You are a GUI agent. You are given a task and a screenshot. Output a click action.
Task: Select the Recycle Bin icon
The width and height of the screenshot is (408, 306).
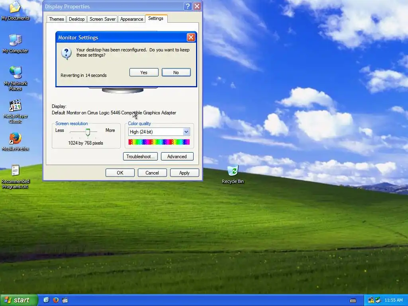coord(233,174)
